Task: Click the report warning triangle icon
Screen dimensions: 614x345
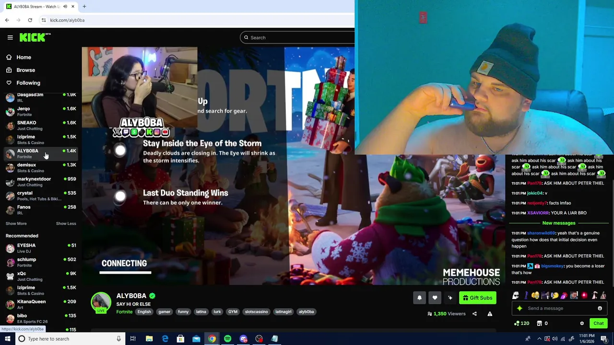Action: tap(490, 314)
